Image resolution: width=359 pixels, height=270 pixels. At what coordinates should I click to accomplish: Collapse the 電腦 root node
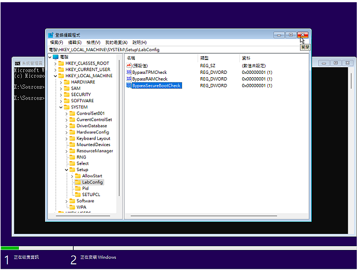pos(50,57)
